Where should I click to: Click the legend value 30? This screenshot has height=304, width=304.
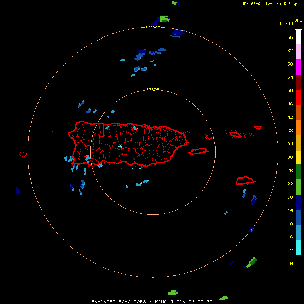[x=290, y=157]
